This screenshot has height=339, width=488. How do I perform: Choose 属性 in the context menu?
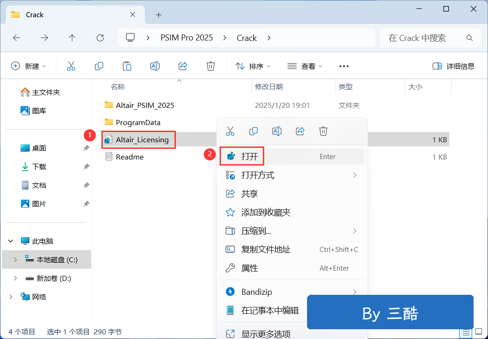[x=292, y=268]
